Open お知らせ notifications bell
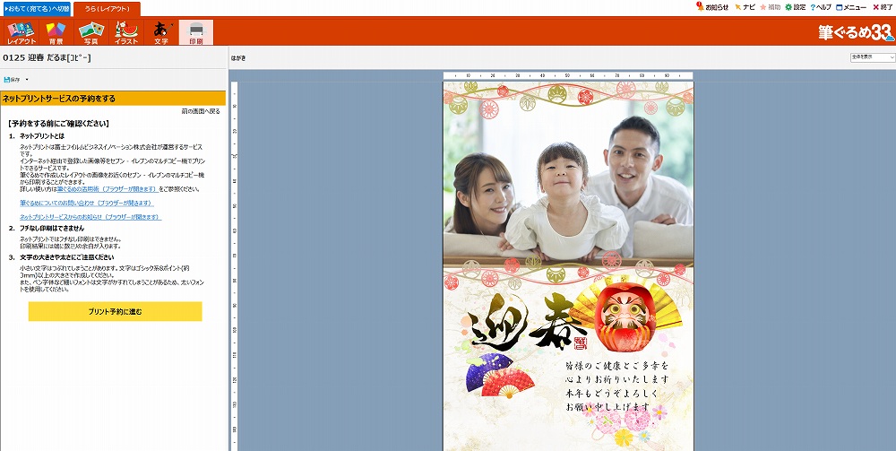The height and width of the screenshot is (451, 896). (x=712, y=7)
